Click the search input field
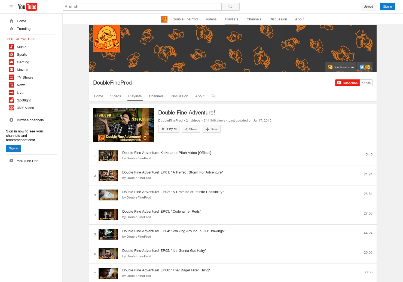 click(142, 7)
